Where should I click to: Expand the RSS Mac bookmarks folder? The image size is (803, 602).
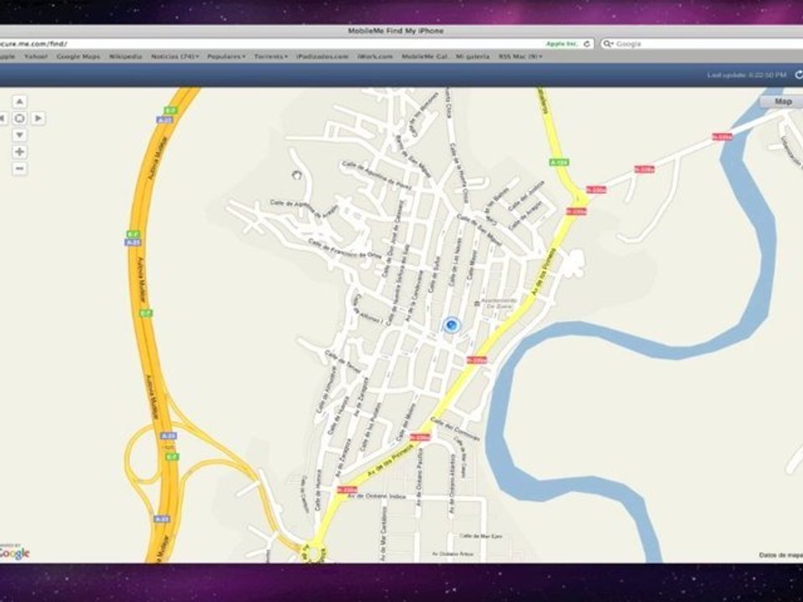tap(520, 56)
